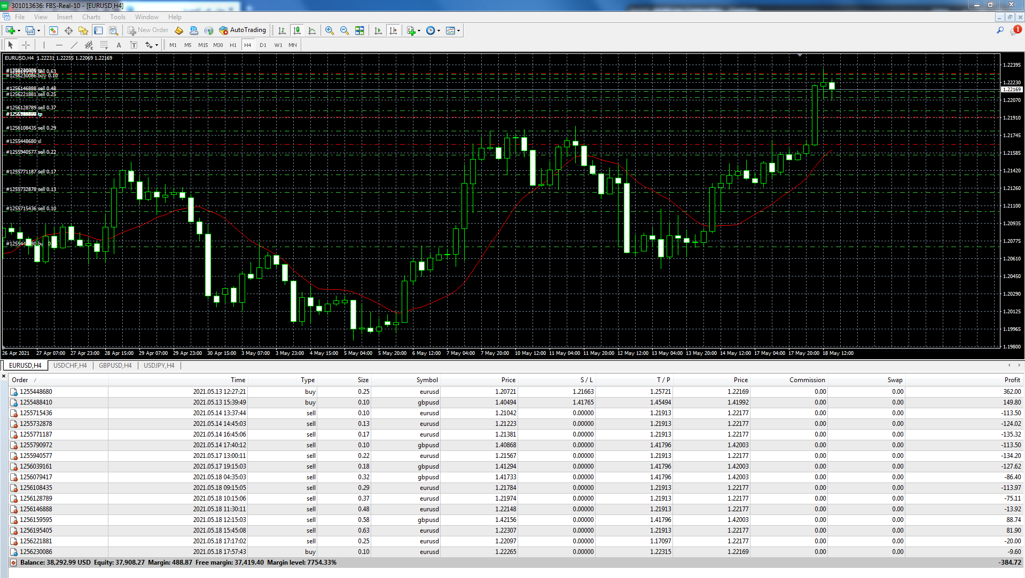Enable the chart Auto Scroll toggle

point(378,30)
